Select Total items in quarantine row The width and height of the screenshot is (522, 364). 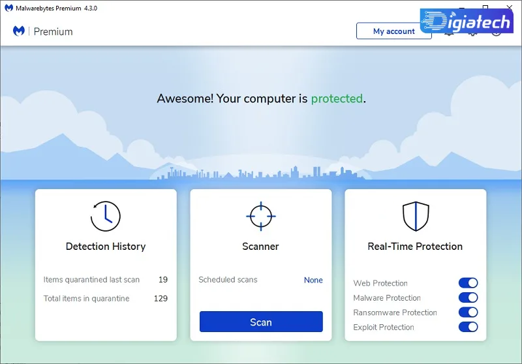106,299
